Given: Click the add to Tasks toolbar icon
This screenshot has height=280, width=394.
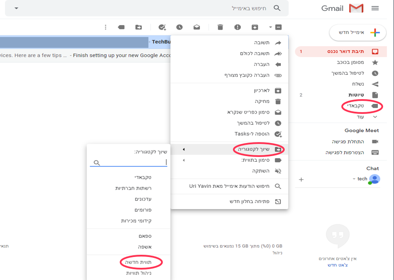Looking at the screenshot, I should tap(162, 27).
